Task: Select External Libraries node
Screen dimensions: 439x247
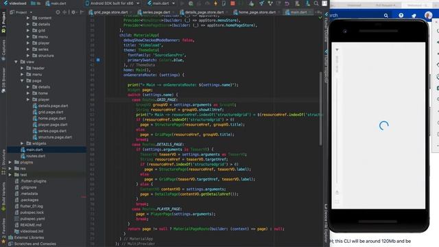Action: click(x=26, y=237)
